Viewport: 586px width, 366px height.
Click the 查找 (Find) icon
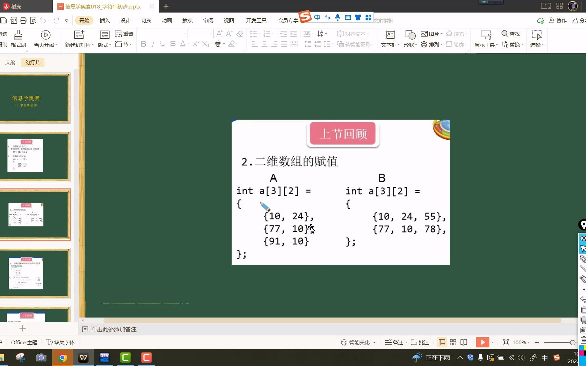(511, 34)
